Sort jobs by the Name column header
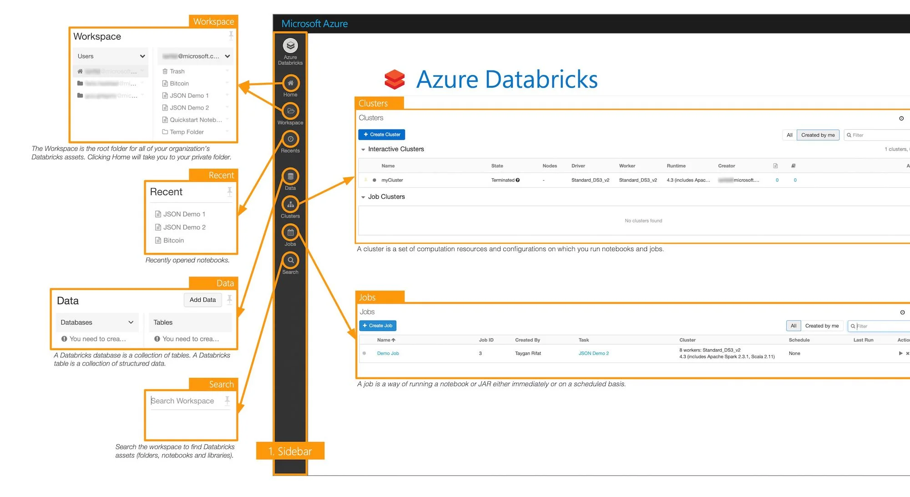 point(386,340)
